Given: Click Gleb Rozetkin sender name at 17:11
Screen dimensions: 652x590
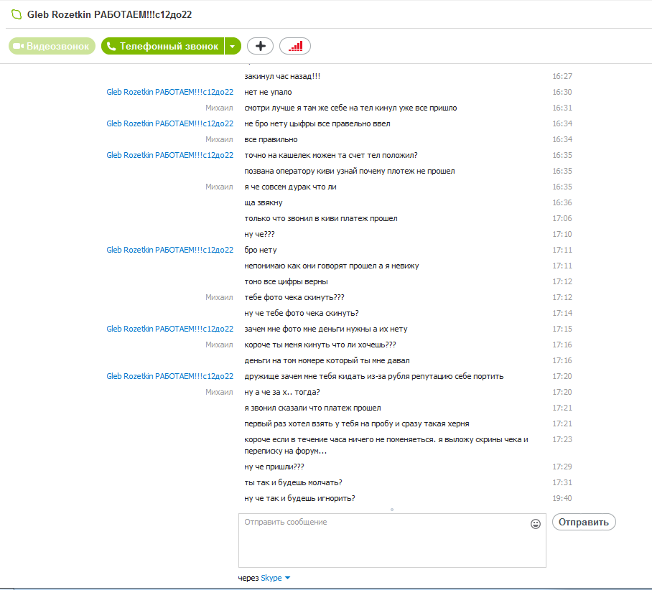Looking at the screenshot, I should pos(169,250).
